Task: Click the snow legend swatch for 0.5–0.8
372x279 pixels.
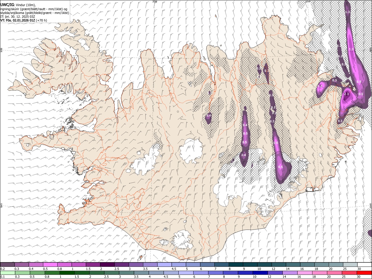Action: (x=50, y=265)
